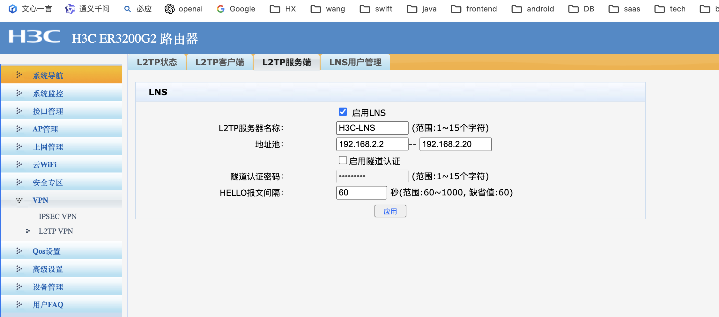Open the 设备管理 sidebar link

[48, 287]
